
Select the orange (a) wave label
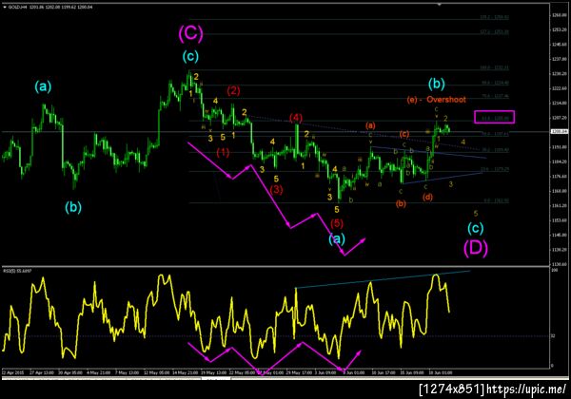[370, 125]
